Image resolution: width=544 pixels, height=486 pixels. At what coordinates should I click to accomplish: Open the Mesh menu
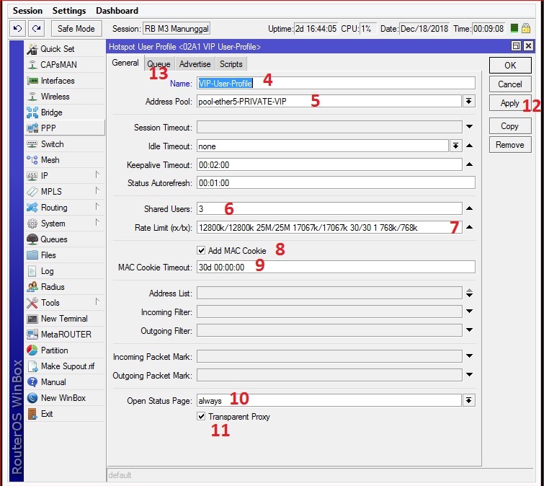click(65, 160)
